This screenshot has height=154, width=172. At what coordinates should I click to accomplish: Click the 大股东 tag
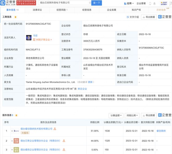[25, 133]
